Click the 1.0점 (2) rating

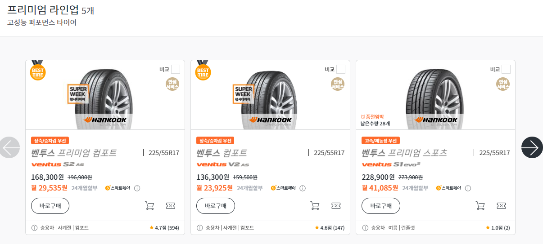498,228
